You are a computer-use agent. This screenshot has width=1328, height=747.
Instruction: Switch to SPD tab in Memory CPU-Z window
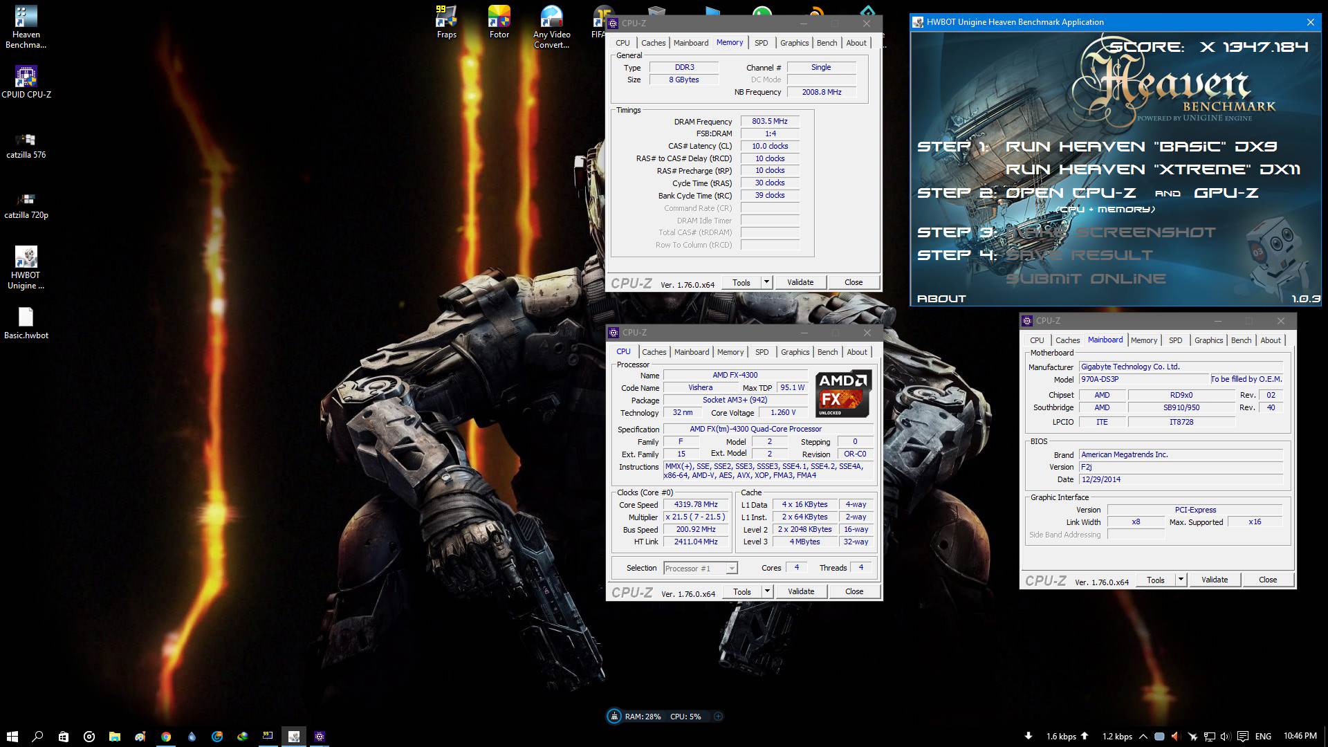click(x=761, y=43)
